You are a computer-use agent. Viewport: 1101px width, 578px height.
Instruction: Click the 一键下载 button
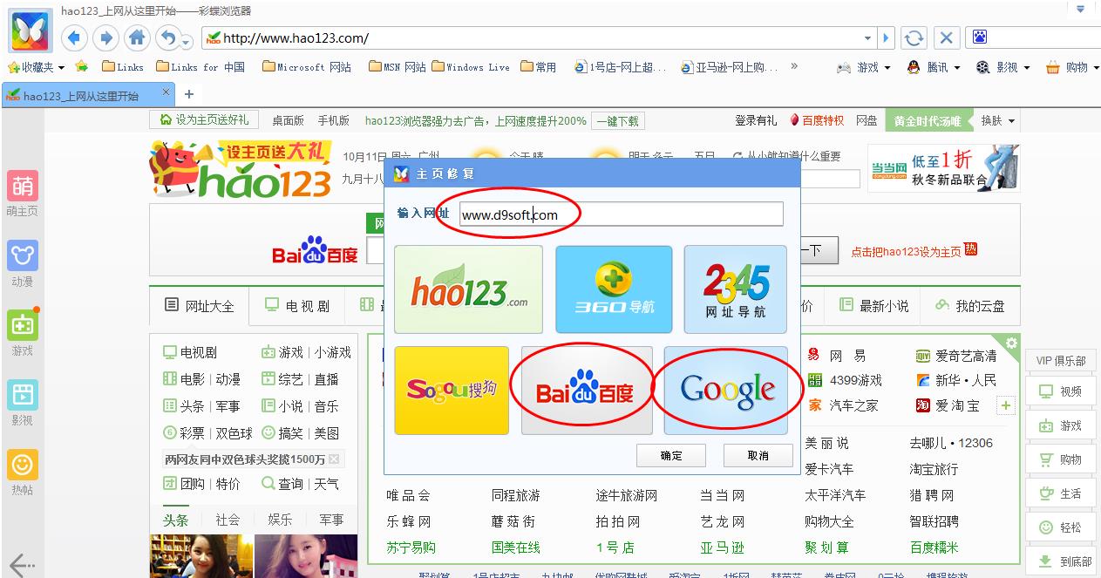(618, 121)
